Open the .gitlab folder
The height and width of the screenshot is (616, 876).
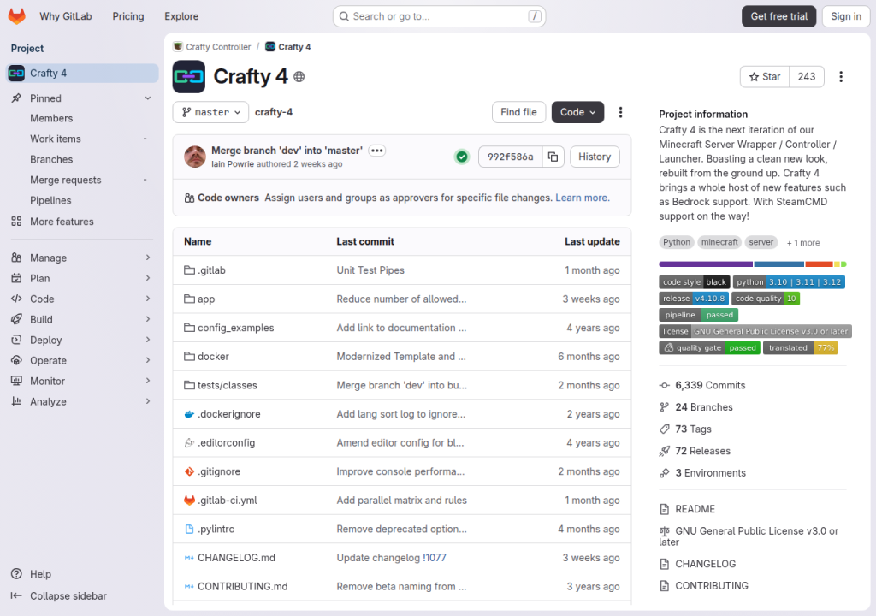[211, 270]
